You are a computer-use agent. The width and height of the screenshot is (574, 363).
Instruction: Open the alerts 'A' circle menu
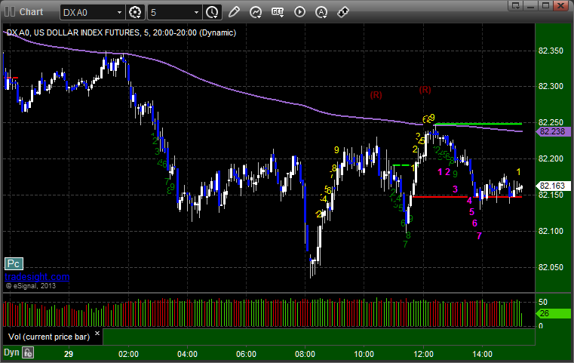click(x=321, y=12)
